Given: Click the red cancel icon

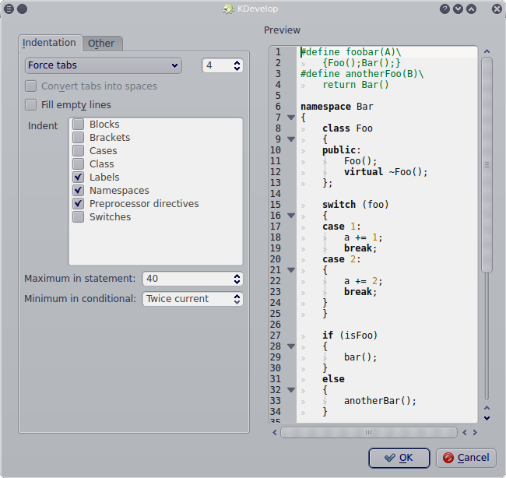Looking at the screenshot, I should point(448,458).
